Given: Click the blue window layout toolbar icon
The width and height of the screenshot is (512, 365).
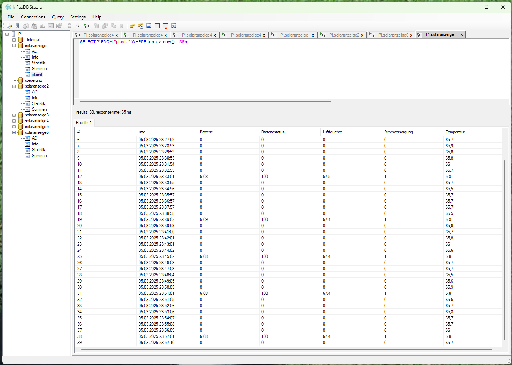Looking at the screenshot, I should [149, 26].
